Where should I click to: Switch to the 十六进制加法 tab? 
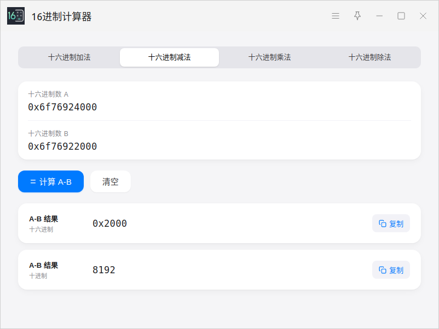tap(69, 57)
